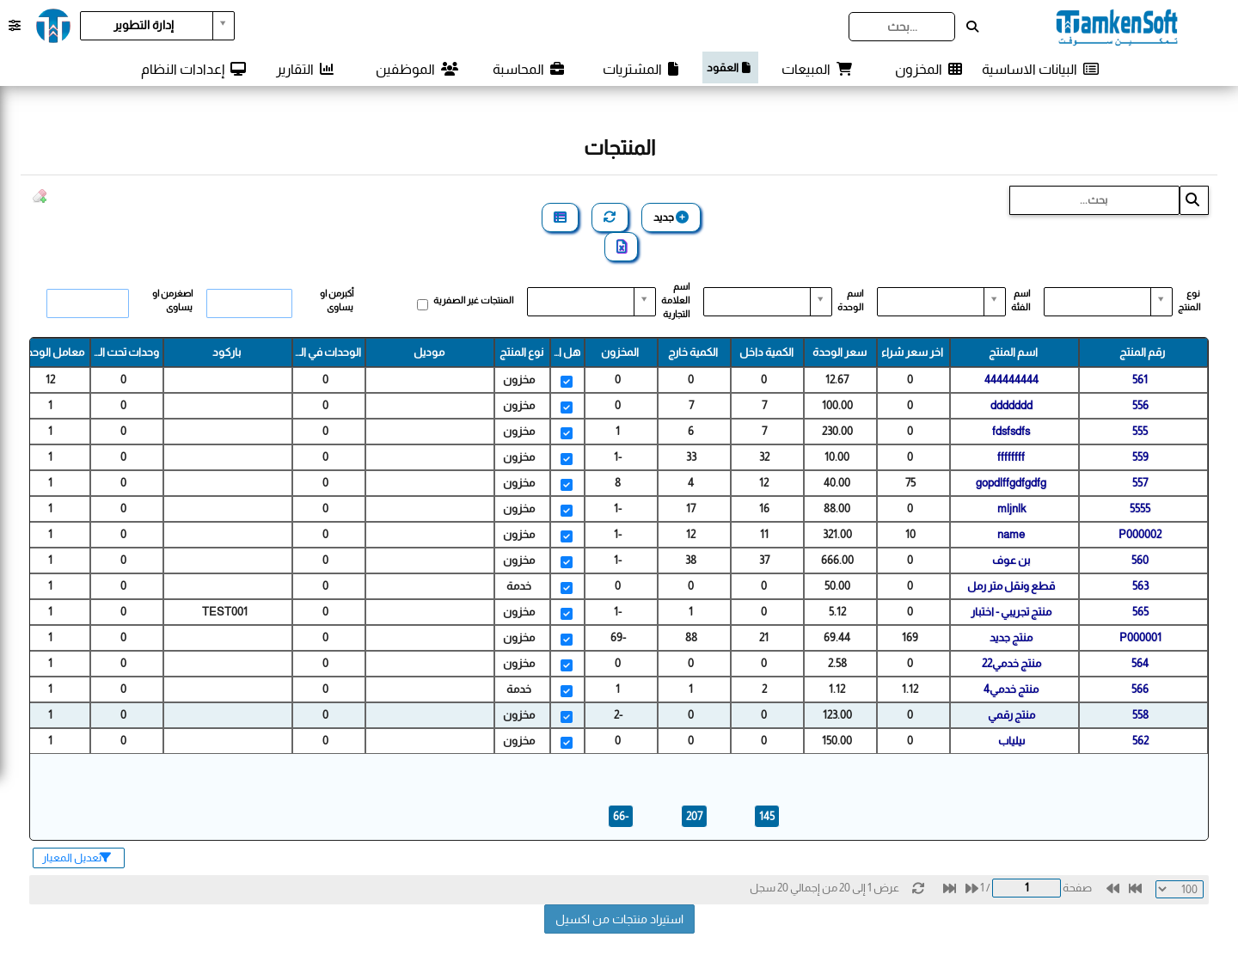The width and height of the screenshot is (1238, 968).
Task: Open the التقارير menu
Action: click(x=304, y=69)
